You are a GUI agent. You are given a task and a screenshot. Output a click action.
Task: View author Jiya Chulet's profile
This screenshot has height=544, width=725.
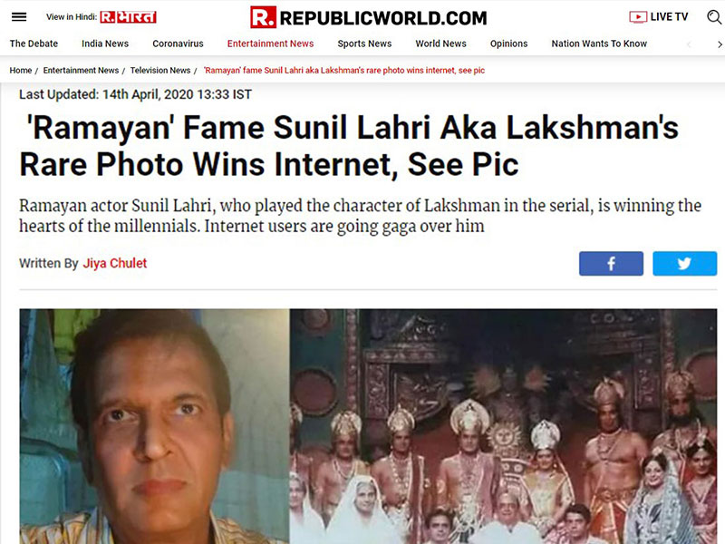coord(115,263)
